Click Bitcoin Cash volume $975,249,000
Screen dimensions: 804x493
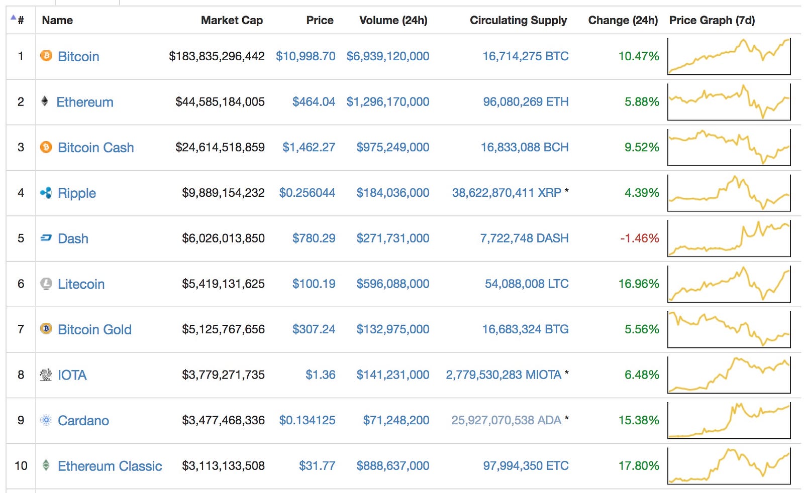click(x=393, y=147)
